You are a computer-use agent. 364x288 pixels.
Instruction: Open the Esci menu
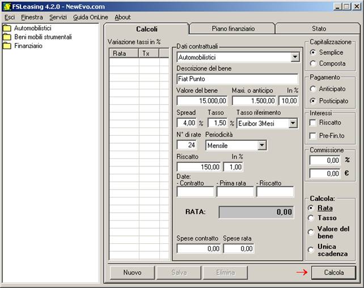coord(10,18)
